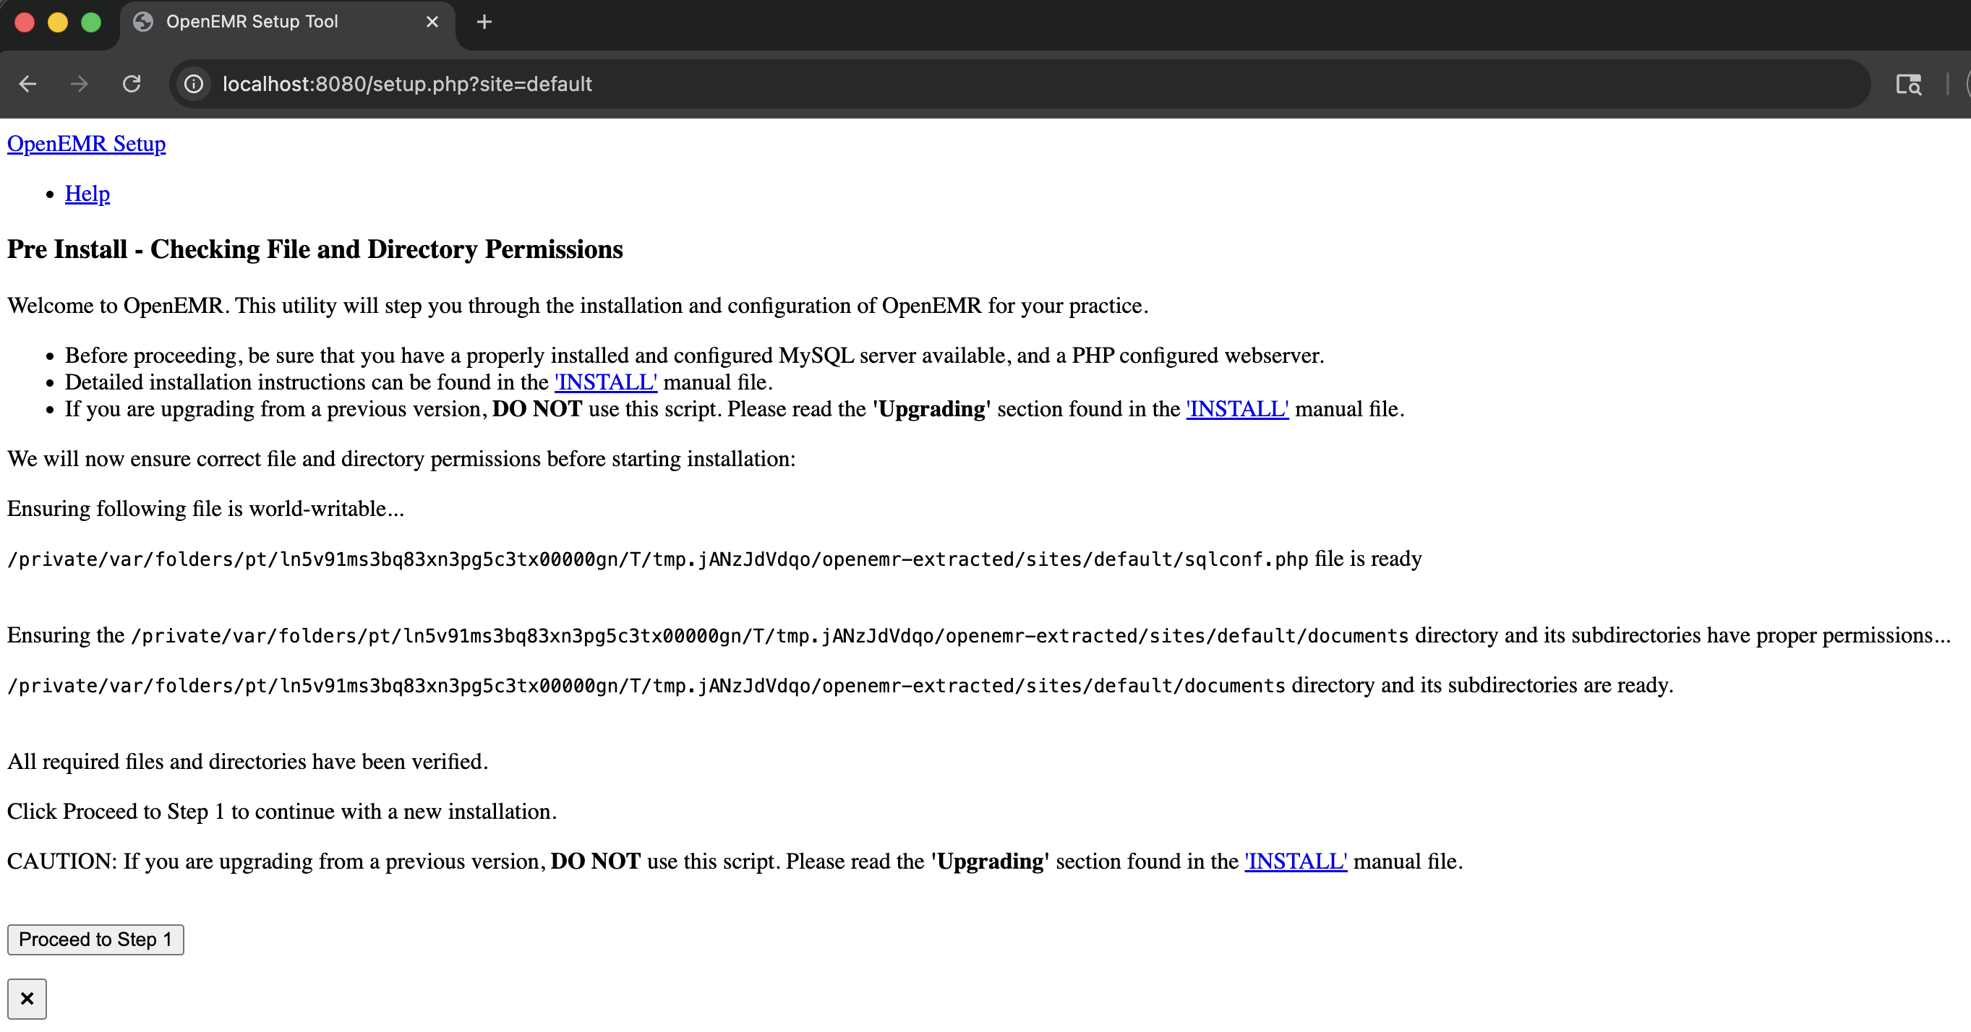Viewport: 1971px width, 1032px height.
Task: Click the globe favicon on the tab
Action: click(143, 22)
